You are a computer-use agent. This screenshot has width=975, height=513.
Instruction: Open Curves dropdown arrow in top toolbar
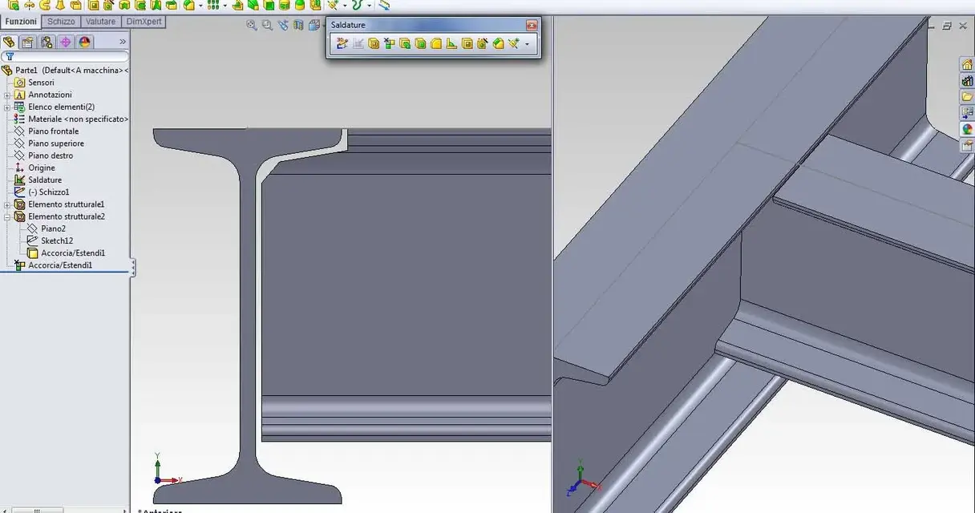click(370, 6)
